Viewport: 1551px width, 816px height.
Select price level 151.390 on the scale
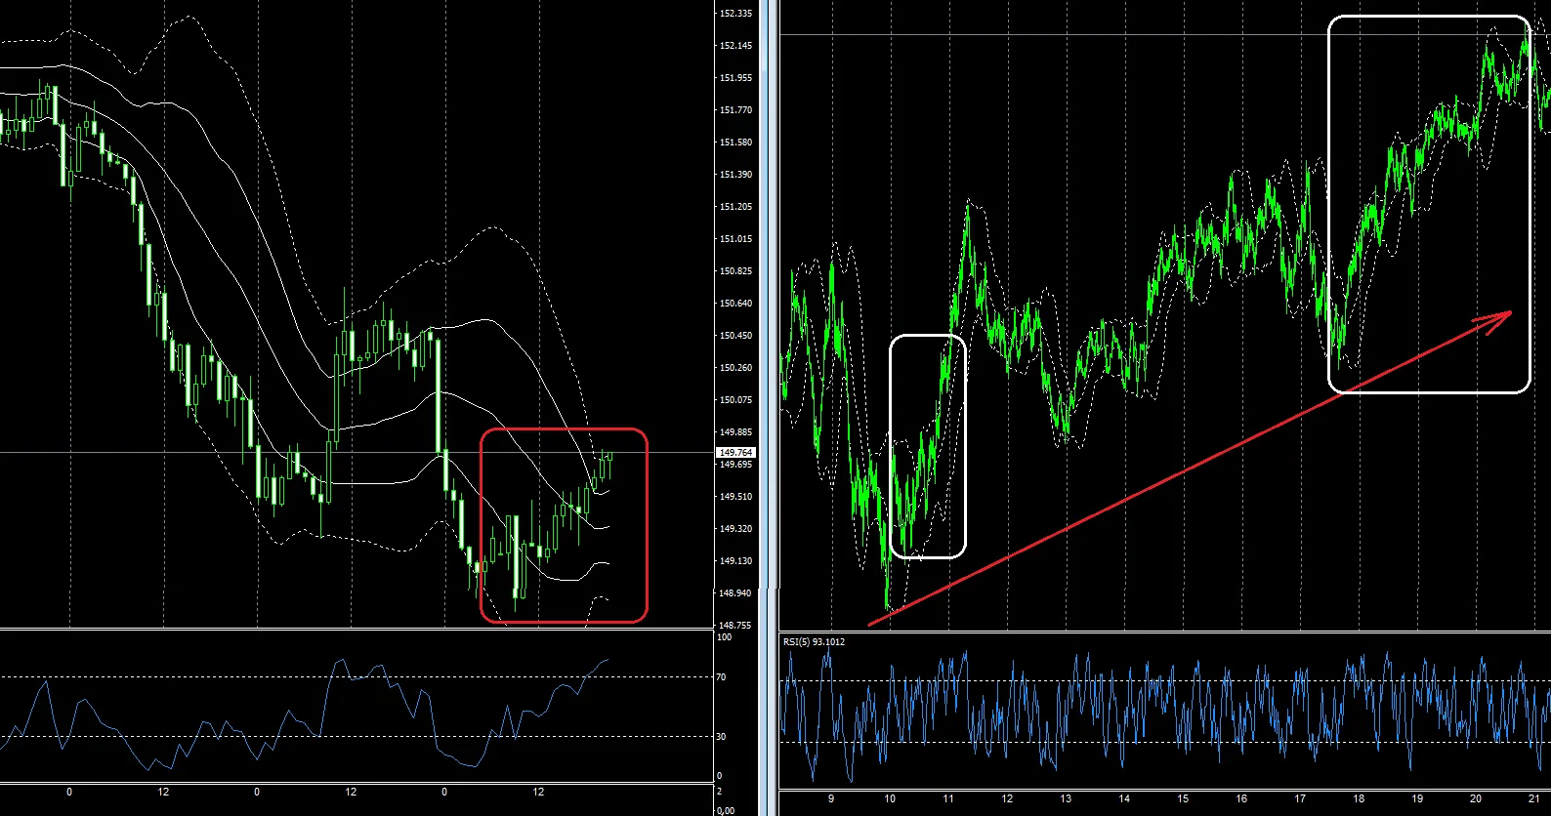(735, 175)
